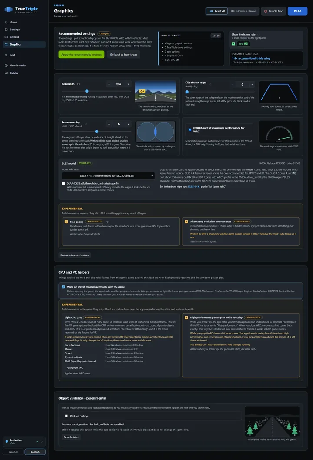Decrease Resolution with the minus button
313x460 pixels.
click(x=109, y=84)
